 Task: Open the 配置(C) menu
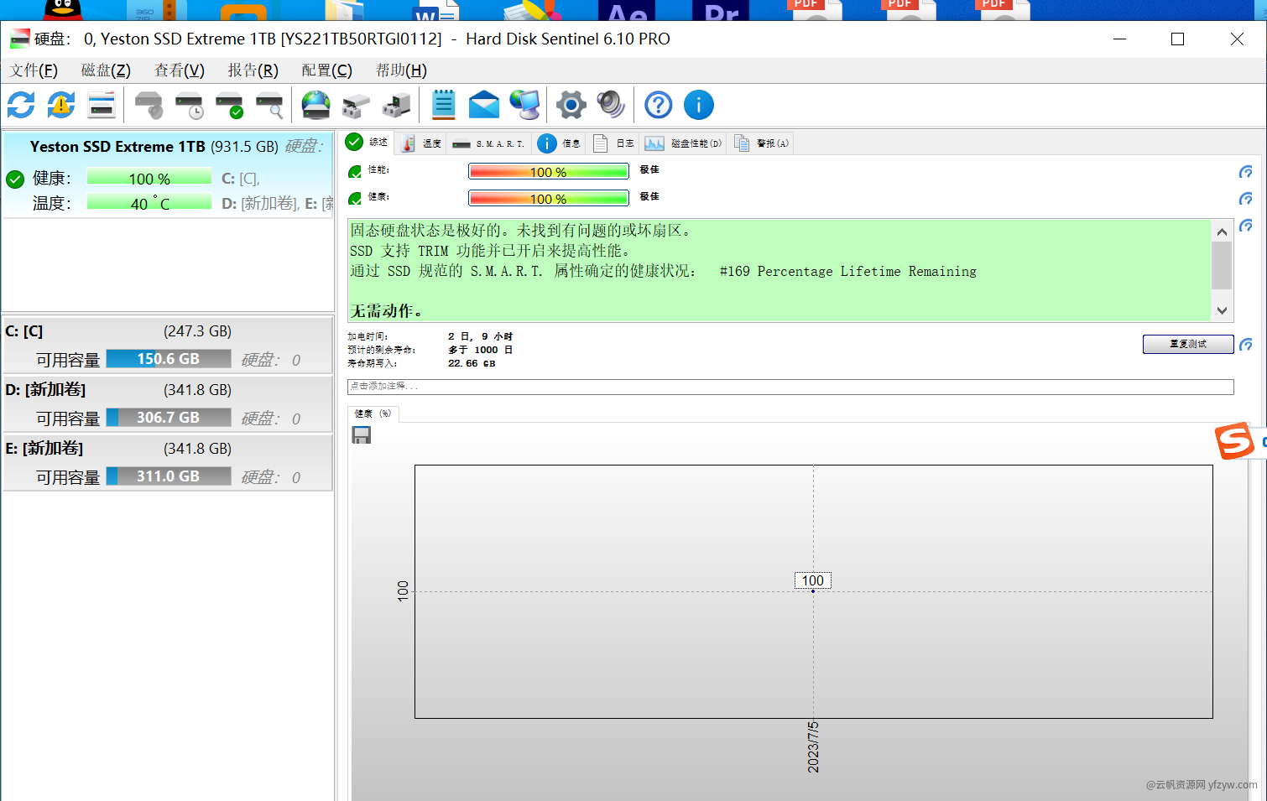[327, 70]
